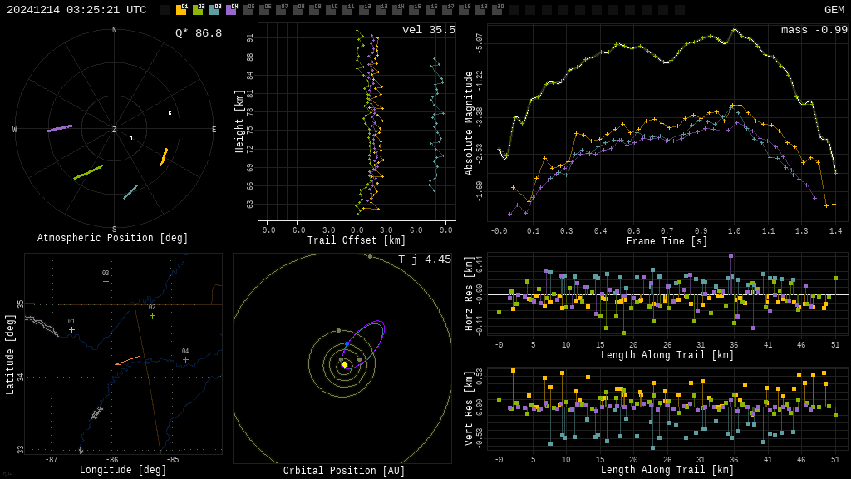Select the teal station 03 legend square
Screen dimensions: 851x479
[x=214, y=10]
